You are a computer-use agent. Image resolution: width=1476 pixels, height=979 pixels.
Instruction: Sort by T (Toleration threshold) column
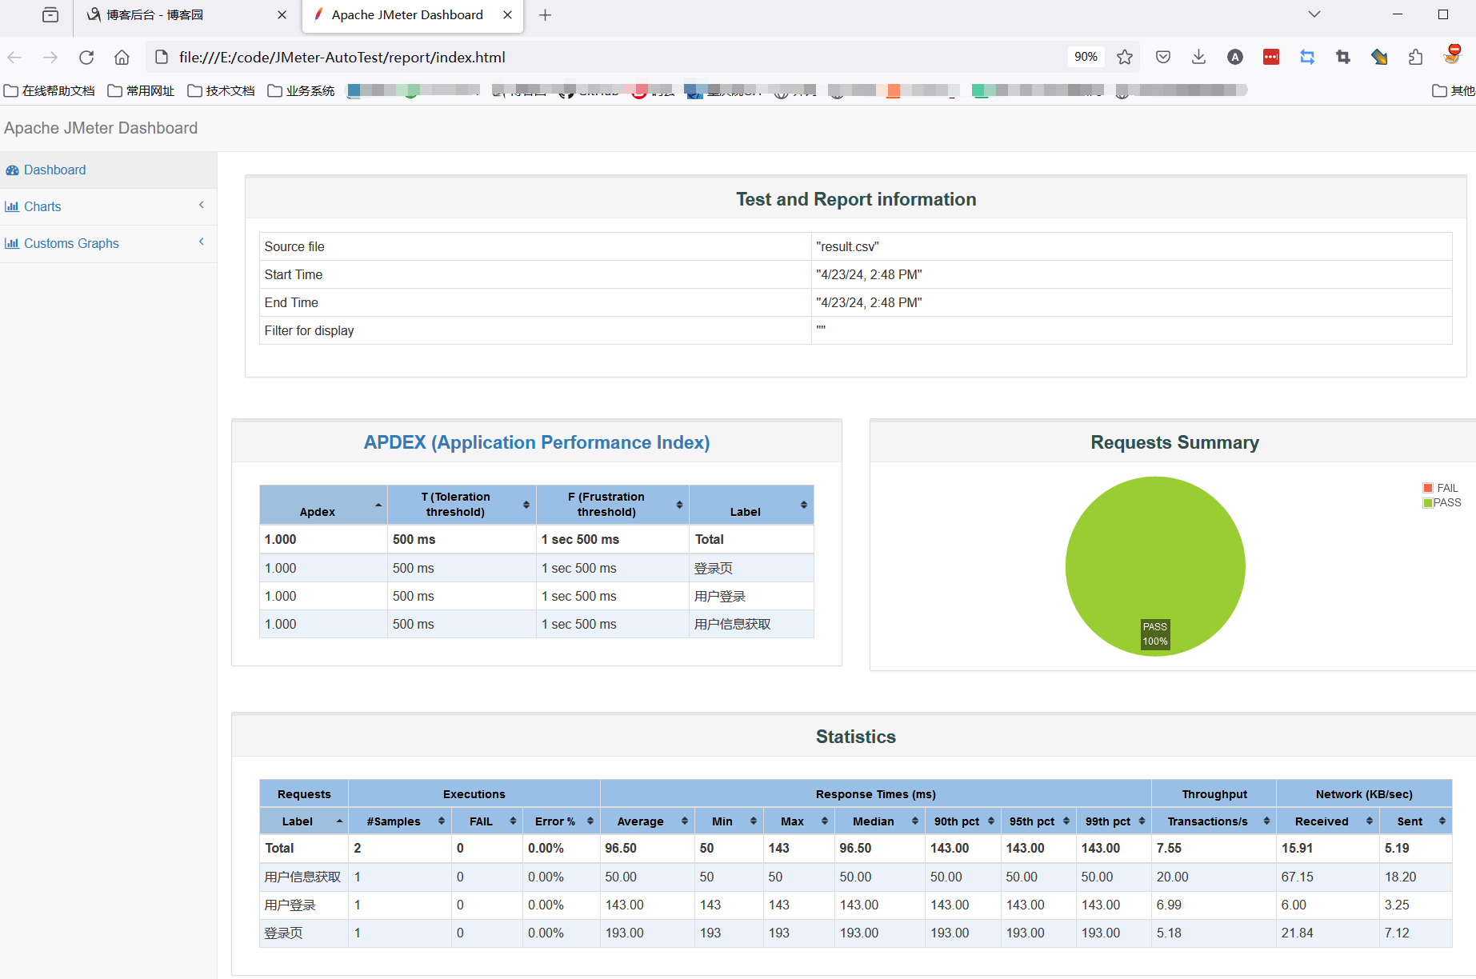pos(462,505)
